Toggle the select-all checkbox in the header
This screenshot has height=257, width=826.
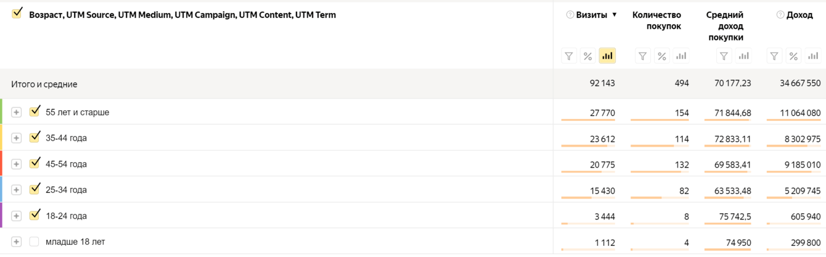17,14
